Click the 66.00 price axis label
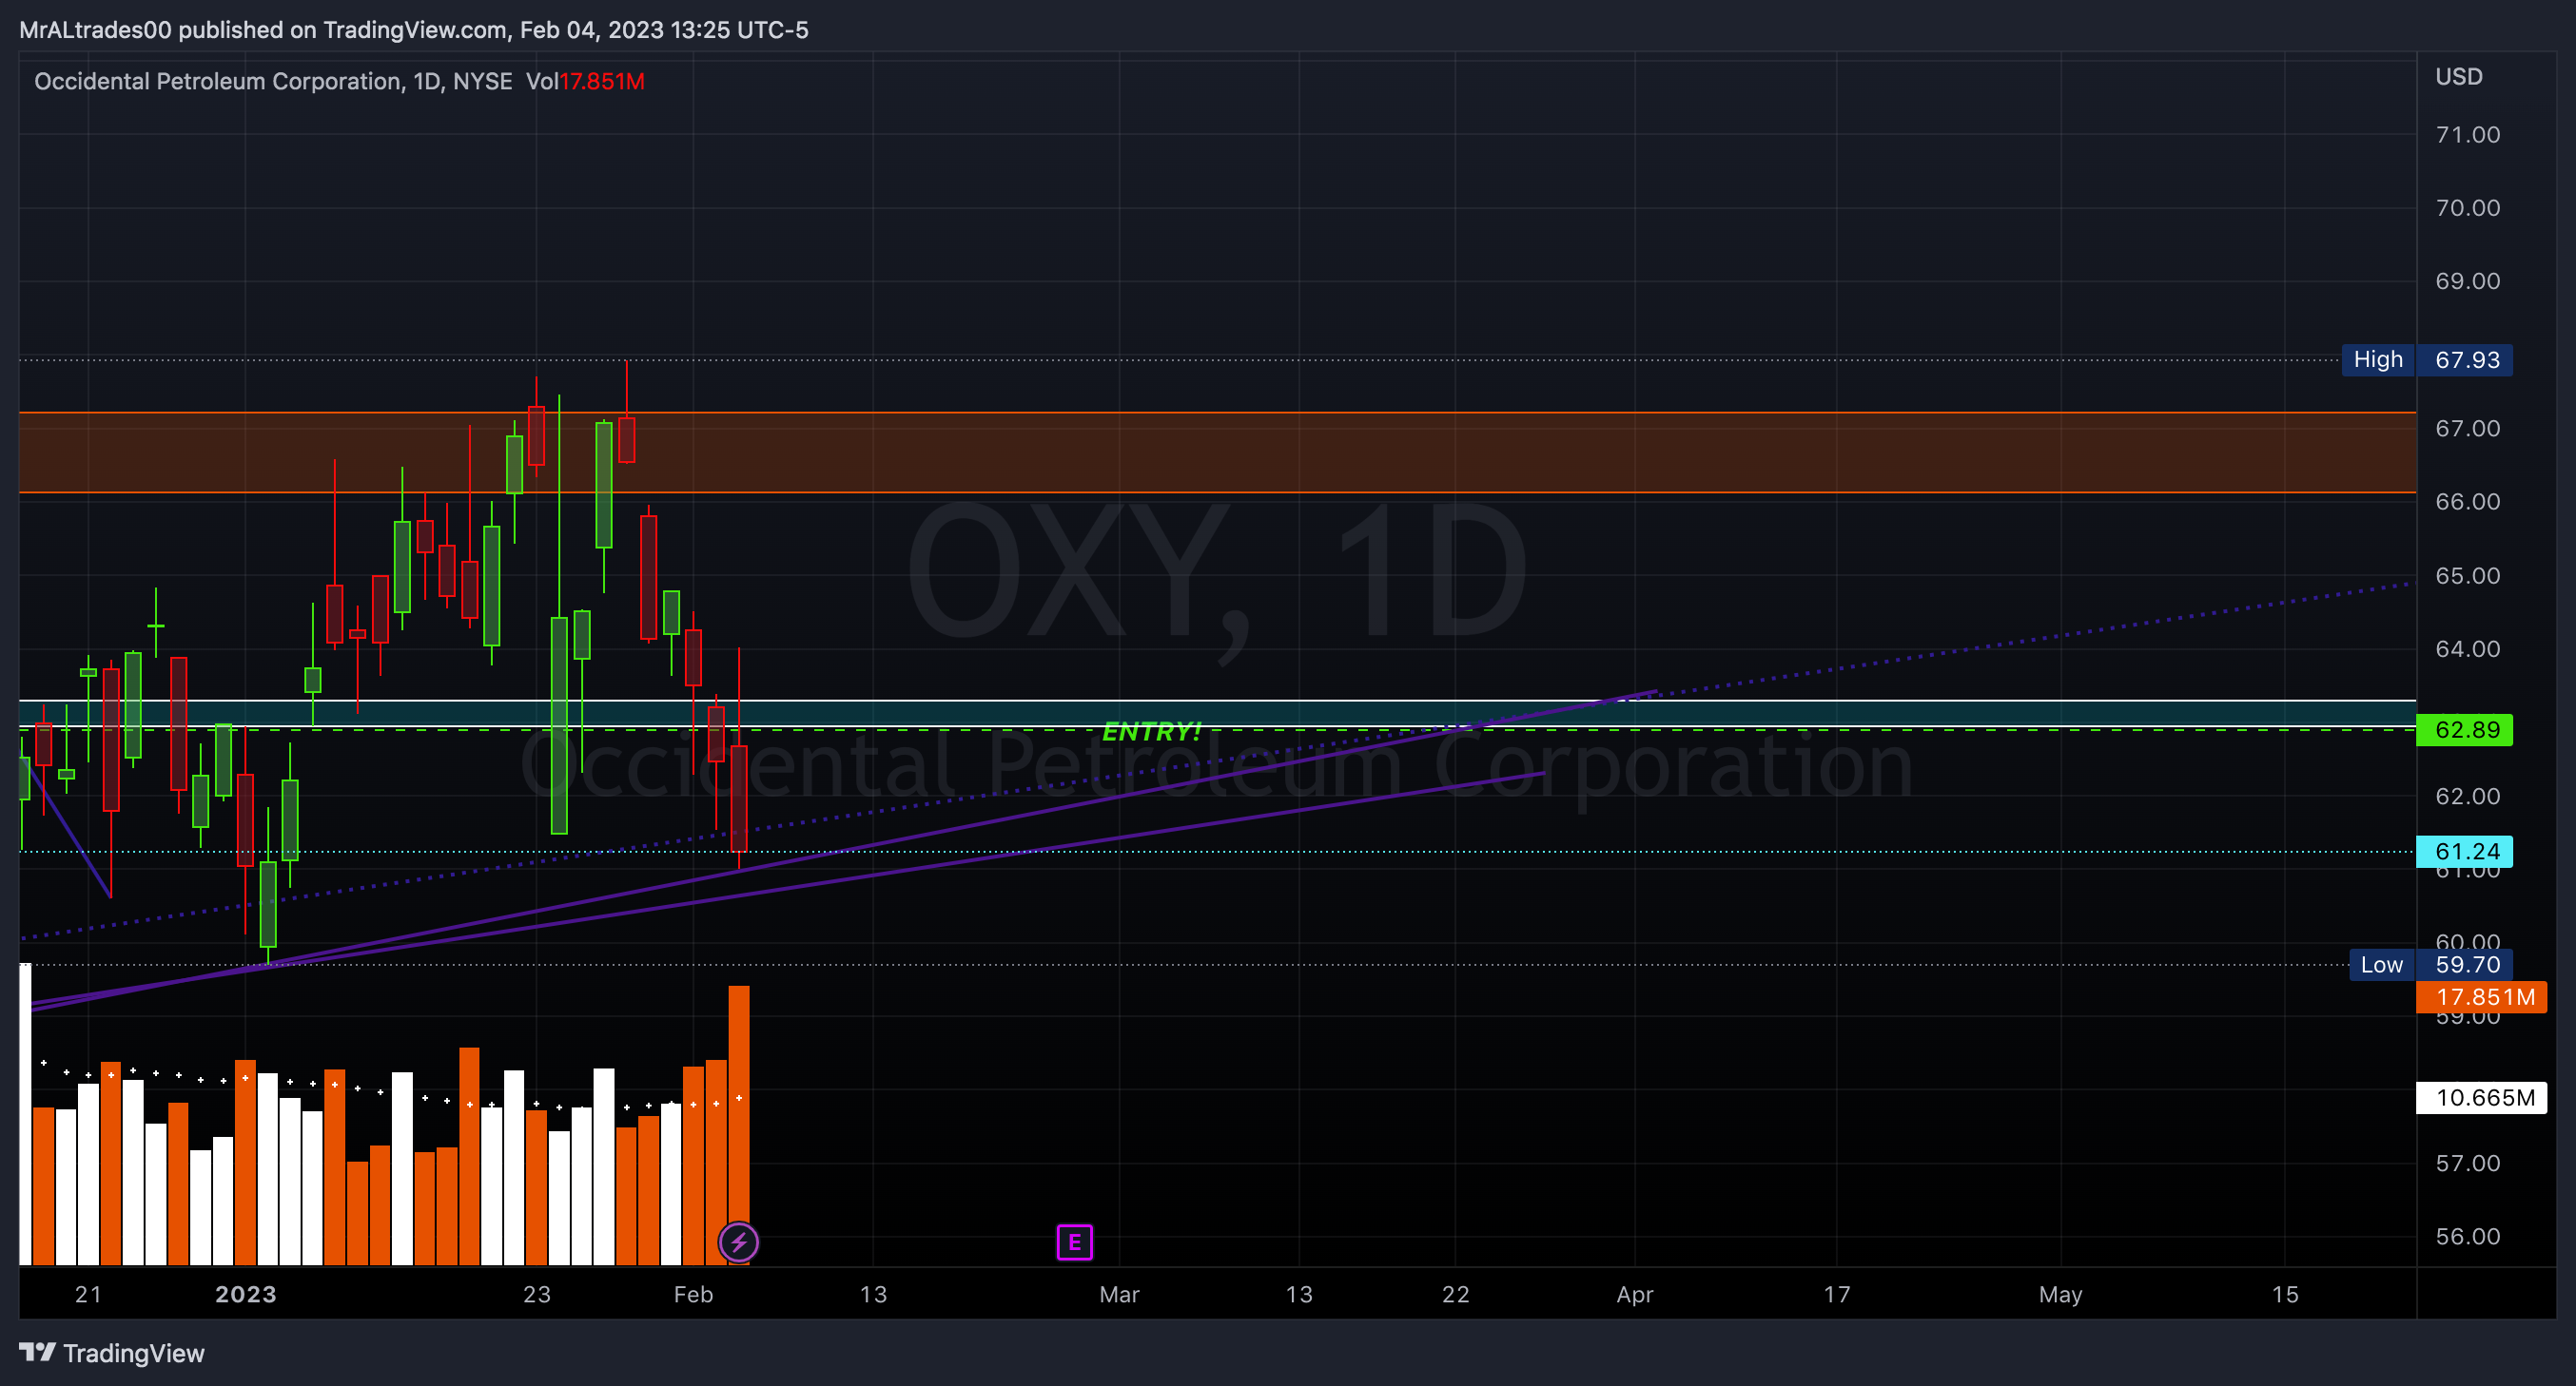This screenshot has height=1386, width=2576. [2467, 502]
